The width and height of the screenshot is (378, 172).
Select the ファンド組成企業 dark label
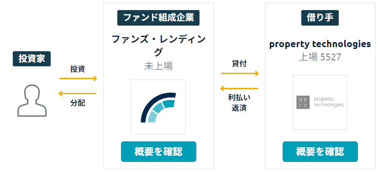[x=158, y=18]
